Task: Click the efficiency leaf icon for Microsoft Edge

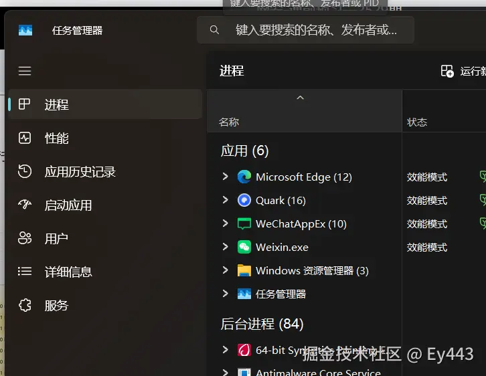Action: point(483,177)
